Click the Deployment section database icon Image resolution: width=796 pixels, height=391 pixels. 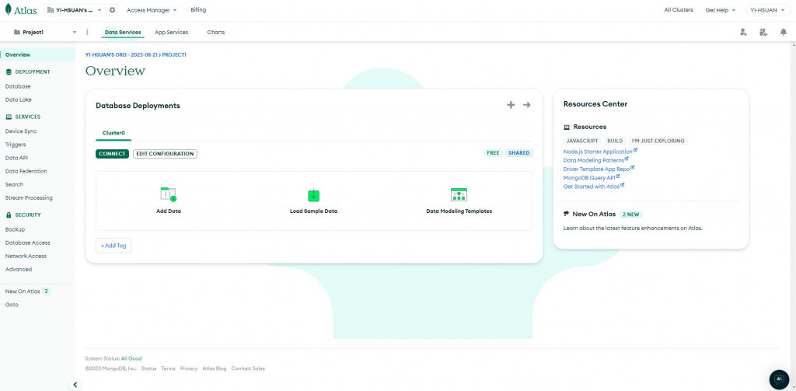(x=9, y=72)
